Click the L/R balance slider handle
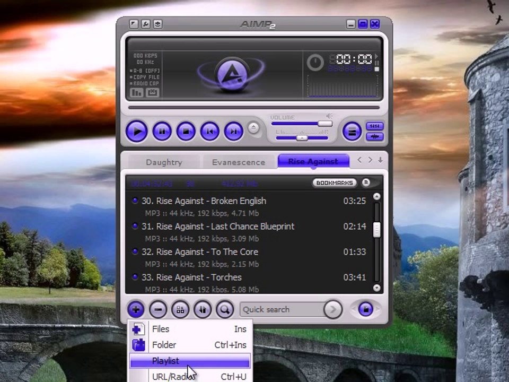Screen dimensions: 509x382 pos(302,138)
